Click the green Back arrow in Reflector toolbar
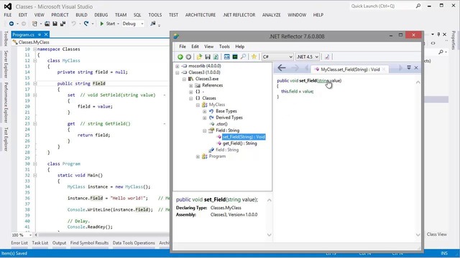The height and width of the screenshot is (258, 460). click(x=180, y=57)
